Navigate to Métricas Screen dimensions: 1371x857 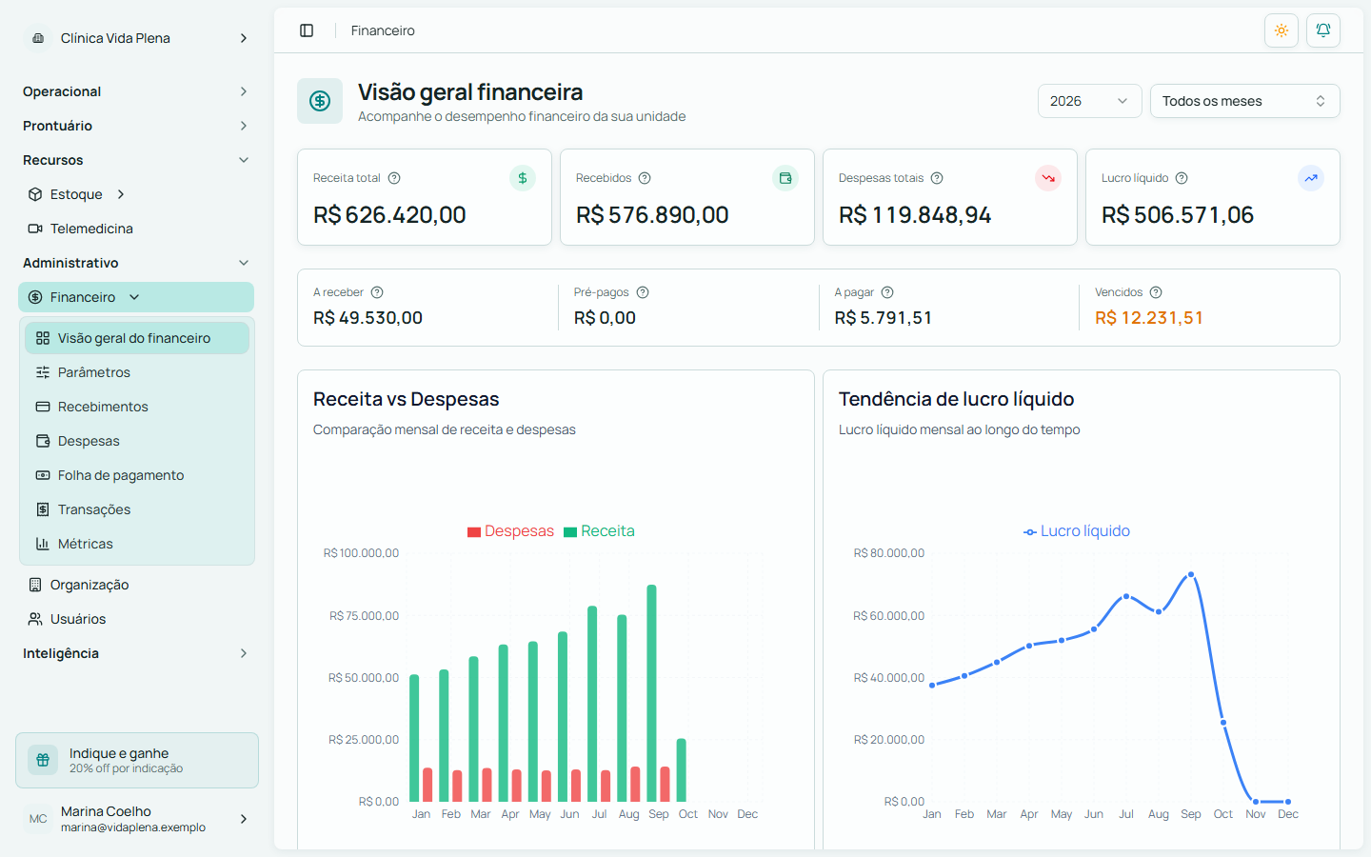pos(137,544)
